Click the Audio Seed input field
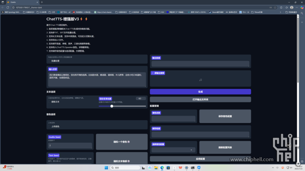Viewport: 305px width, 171px height. click(x=70, y=145)
